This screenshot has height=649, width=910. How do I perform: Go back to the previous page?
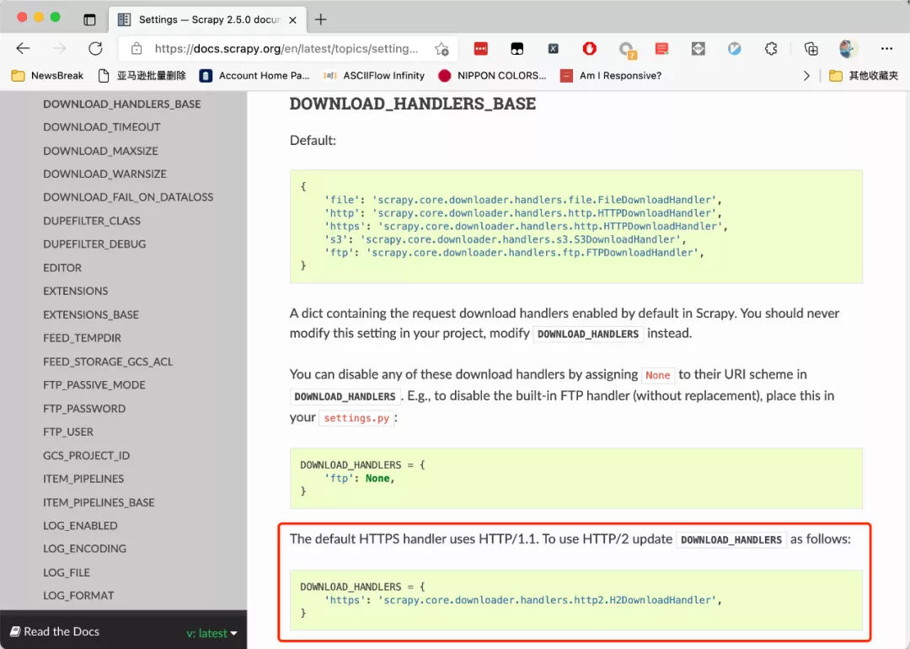click(x=24, y=49)
